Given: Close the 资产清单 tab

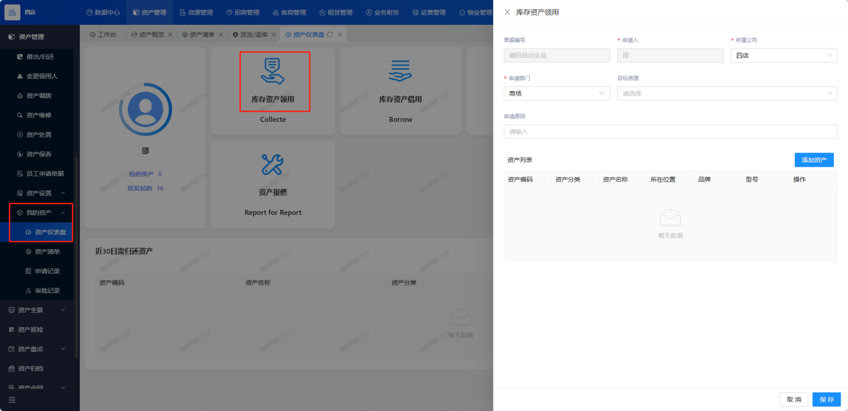Looking at the screenshot, I should 220,34.
